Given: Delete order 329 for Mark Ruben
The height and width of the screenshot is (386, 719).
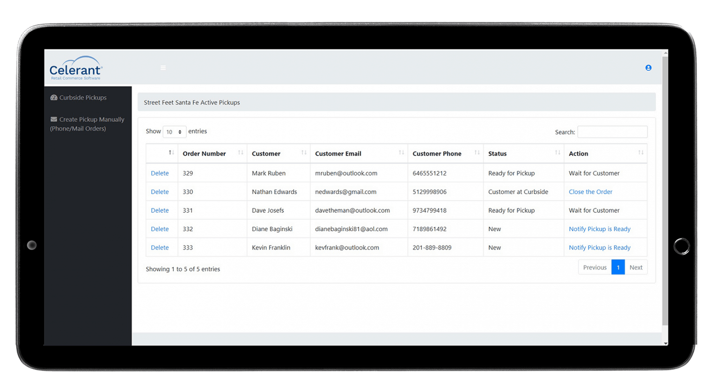Looking at the screenshot, I should (160, 173).
